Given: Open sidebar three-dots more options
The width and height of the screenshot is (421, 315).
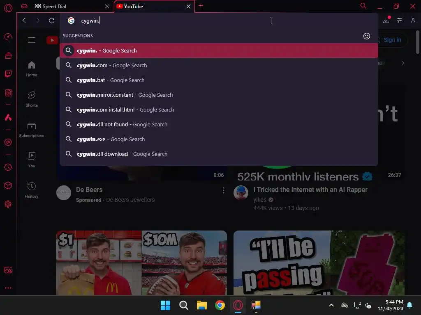Looking at the screenshot, I should point(8,288).
